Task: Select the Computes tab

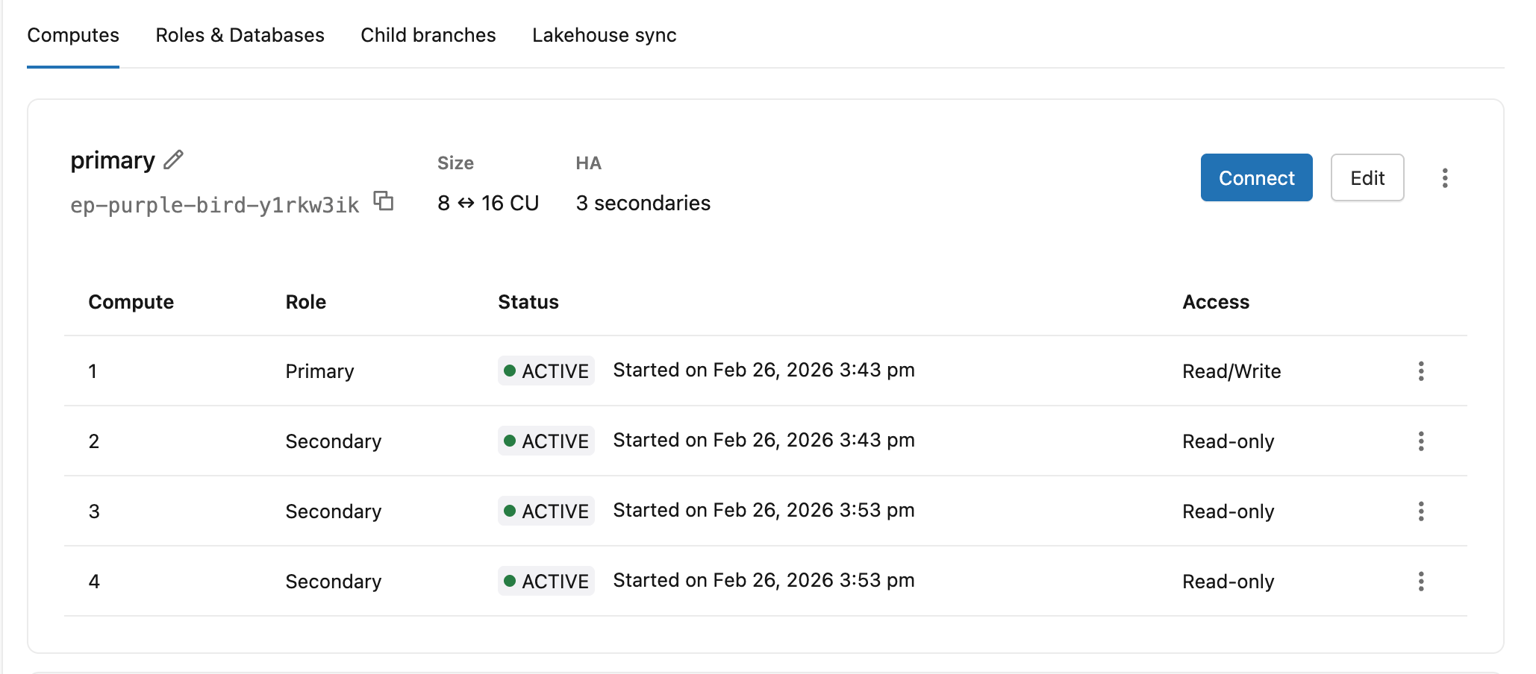Action: 72,34
